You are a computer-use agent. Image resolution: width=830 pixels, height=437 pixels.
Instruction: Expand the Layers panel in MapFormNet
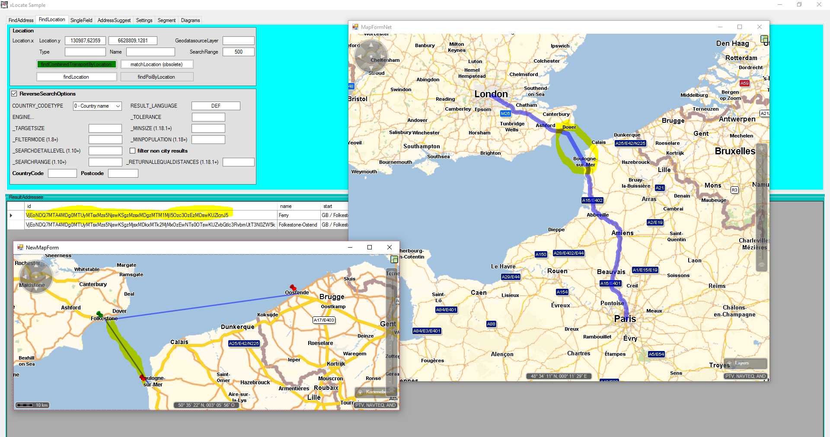(x=746, y=363)
